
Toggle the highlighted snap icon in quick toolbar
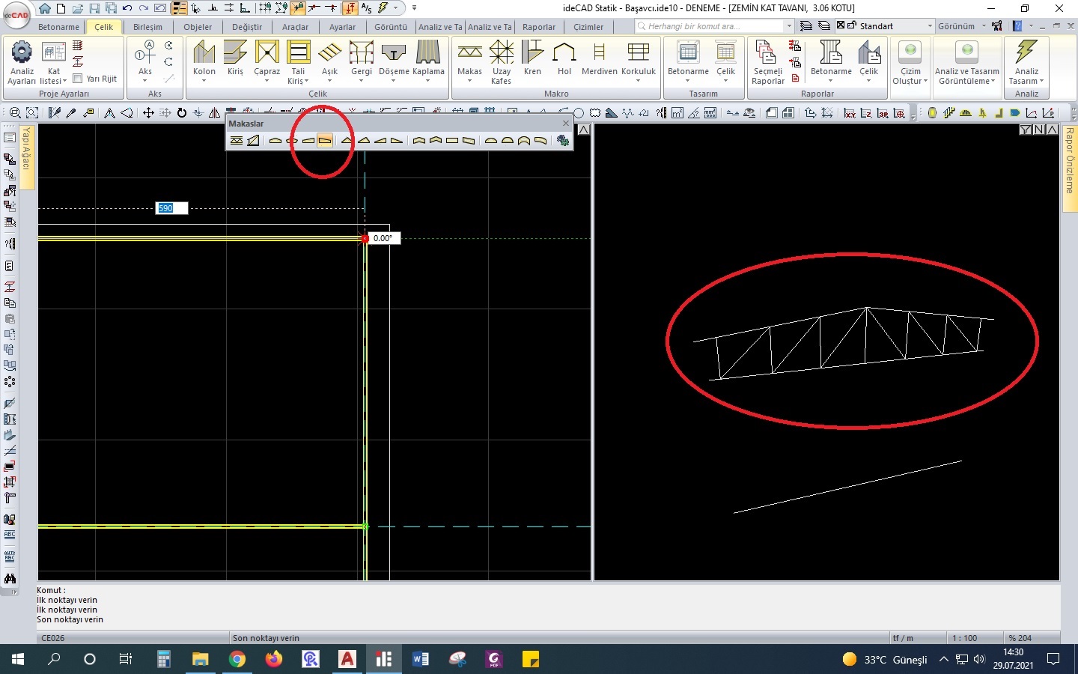point(299,8)
